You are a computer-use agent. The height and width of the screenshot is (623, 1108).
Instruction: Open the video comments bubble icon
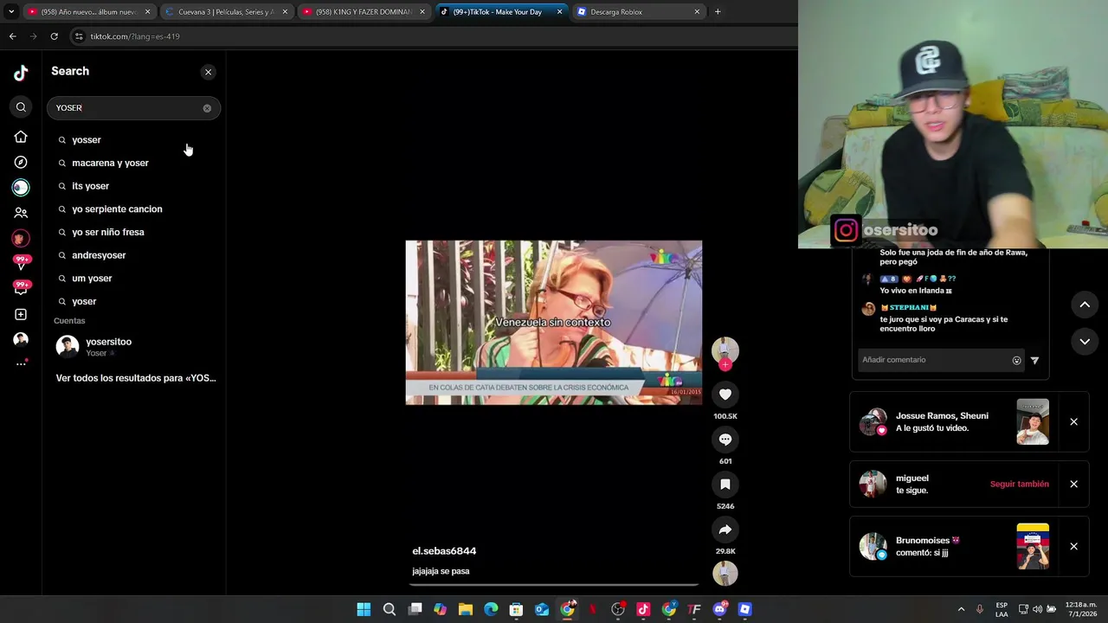tap(725, 440)
